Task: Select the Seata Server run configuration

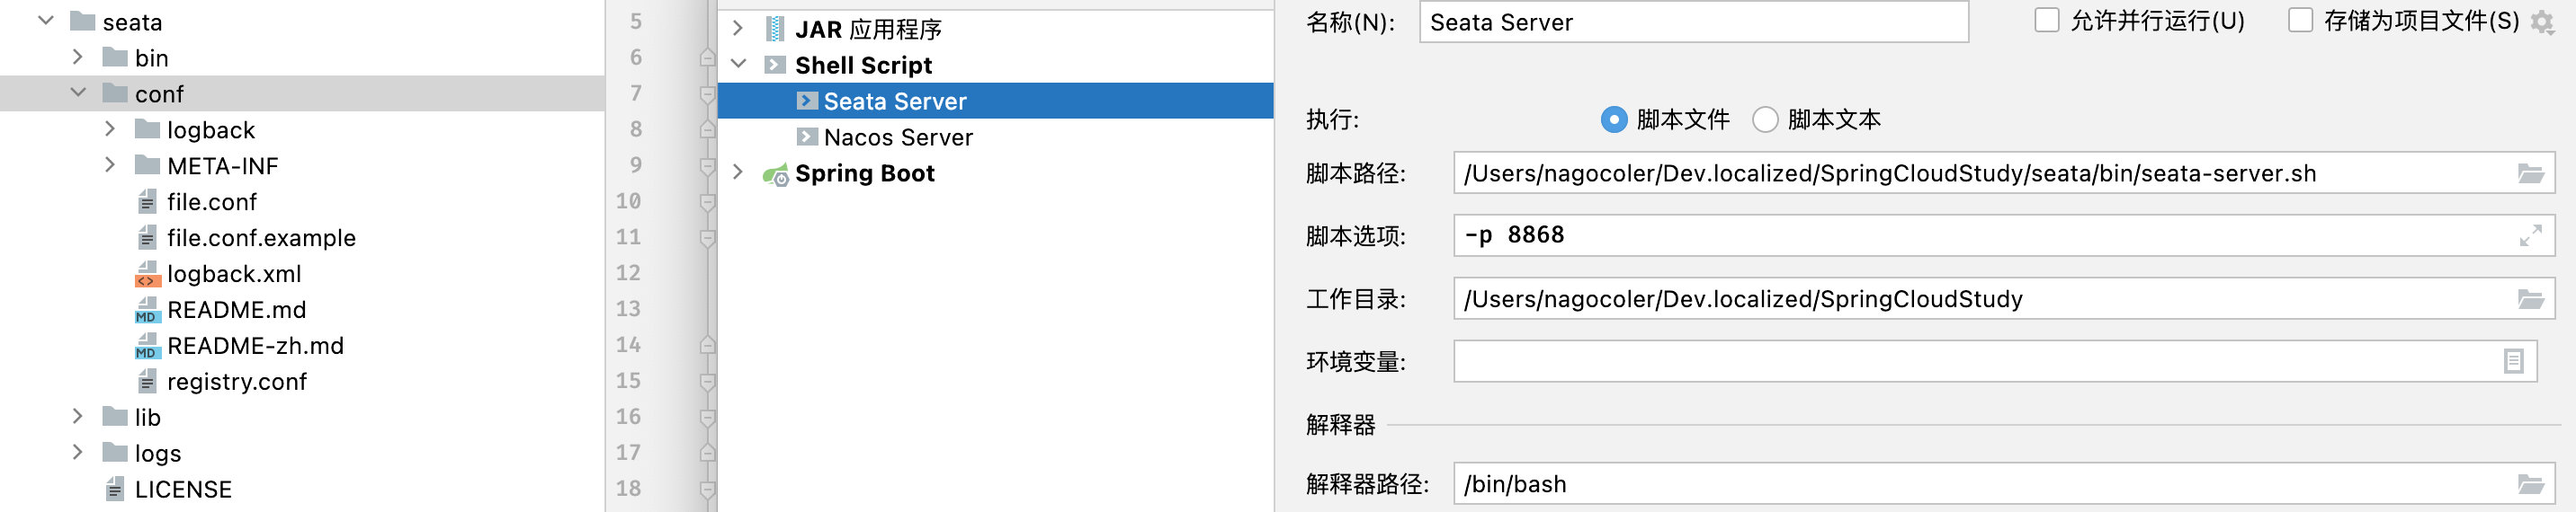Action: (x=894, y=102)
